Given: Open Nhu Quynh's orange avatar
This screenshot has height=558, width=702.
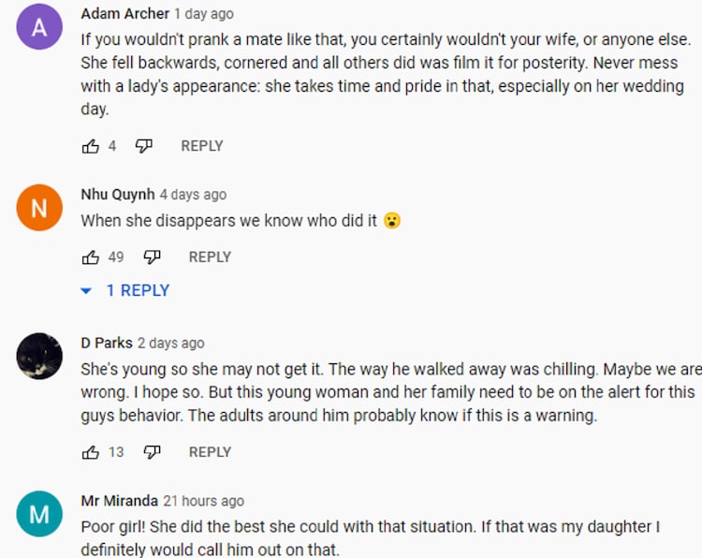Looking at the screenshot, I should pos(39,208).
